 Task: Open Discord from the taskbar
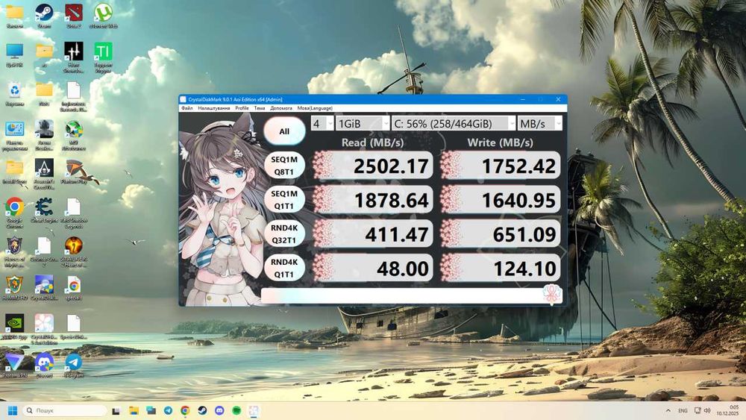[x=219, y=410]
